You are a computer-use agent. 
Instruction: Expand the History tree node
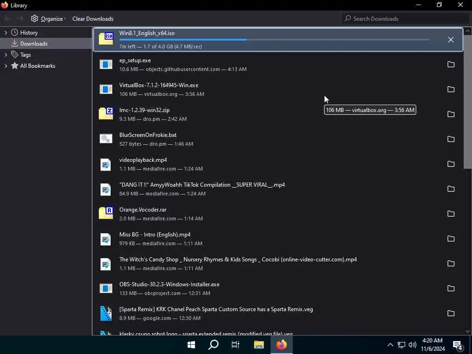6,33
